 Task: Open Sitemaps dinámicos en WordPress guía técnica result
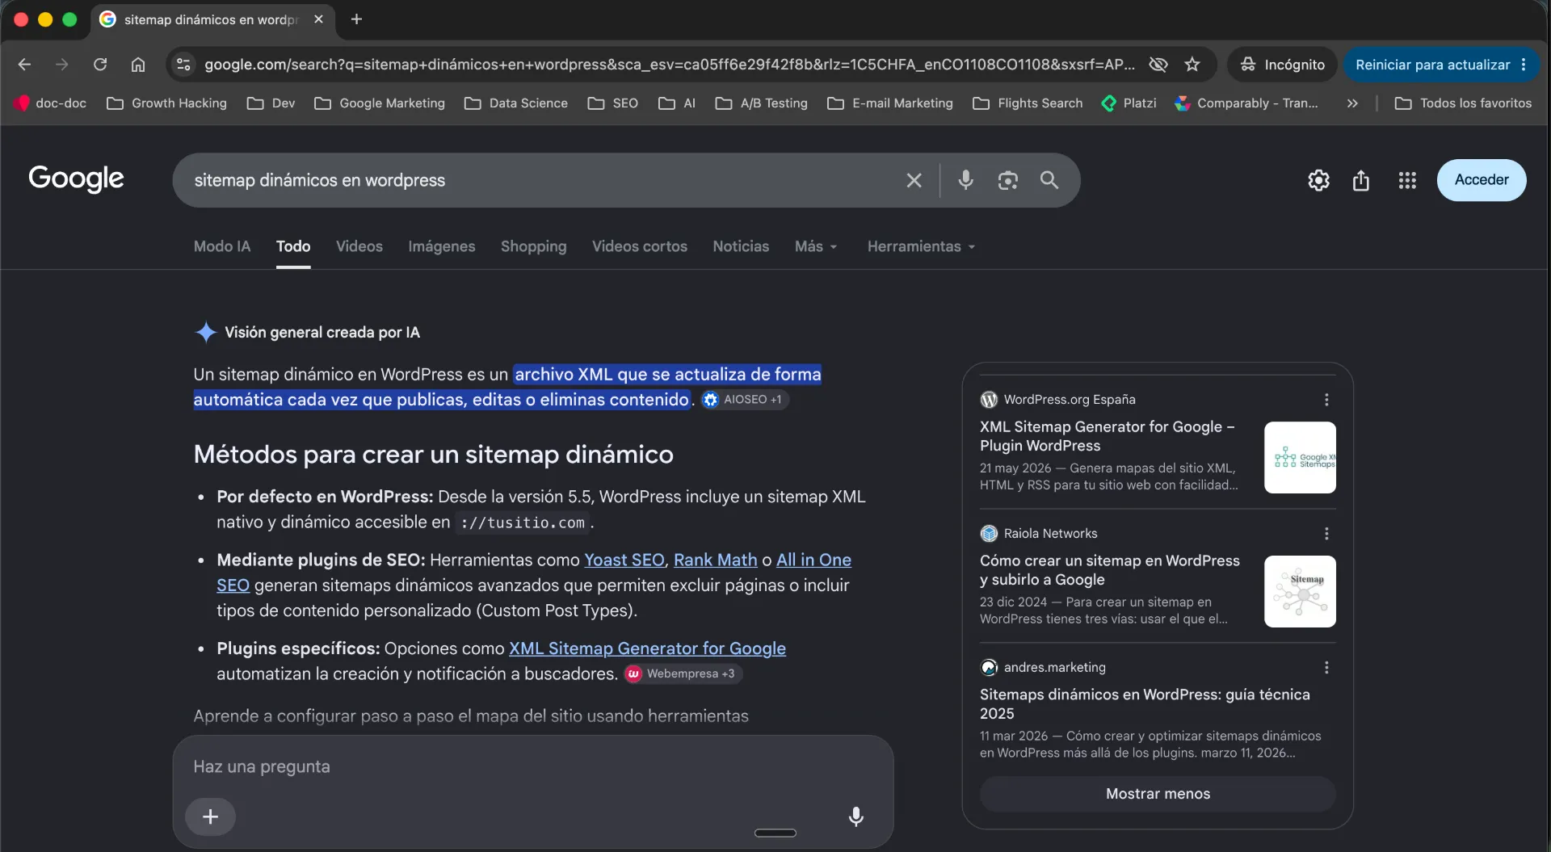click(x=1145, y=704)
